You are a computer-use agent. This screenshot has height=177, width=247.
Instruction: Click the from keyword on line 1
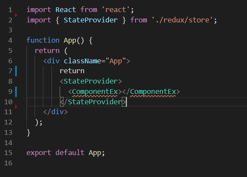(89, 10)
